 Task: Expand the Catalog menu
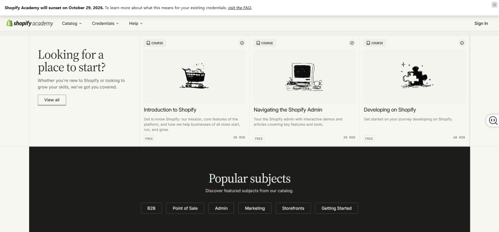click(x=72, y=23)
